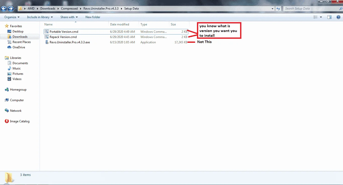Navigate to Downloads in the address path
The image size is (343, 185).
(x=48, y=9)
